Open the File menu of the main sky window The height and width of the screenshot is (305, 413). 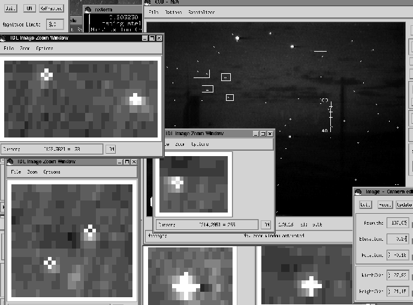(154, 12)
